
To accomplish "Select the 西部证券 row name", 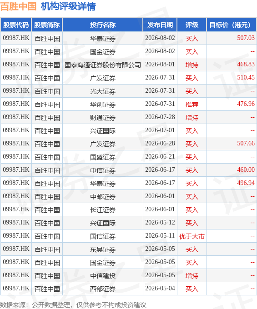I will point(102,289).
